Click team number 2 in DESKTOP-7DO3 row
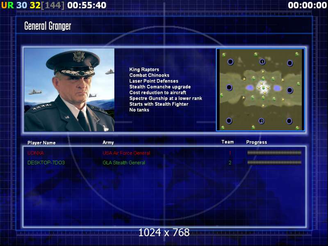Viewport: 328px width, 246px height. (230, 162)
